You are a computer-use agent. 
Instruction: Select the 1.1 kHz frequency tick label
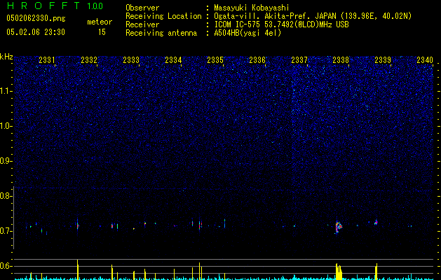6,91
